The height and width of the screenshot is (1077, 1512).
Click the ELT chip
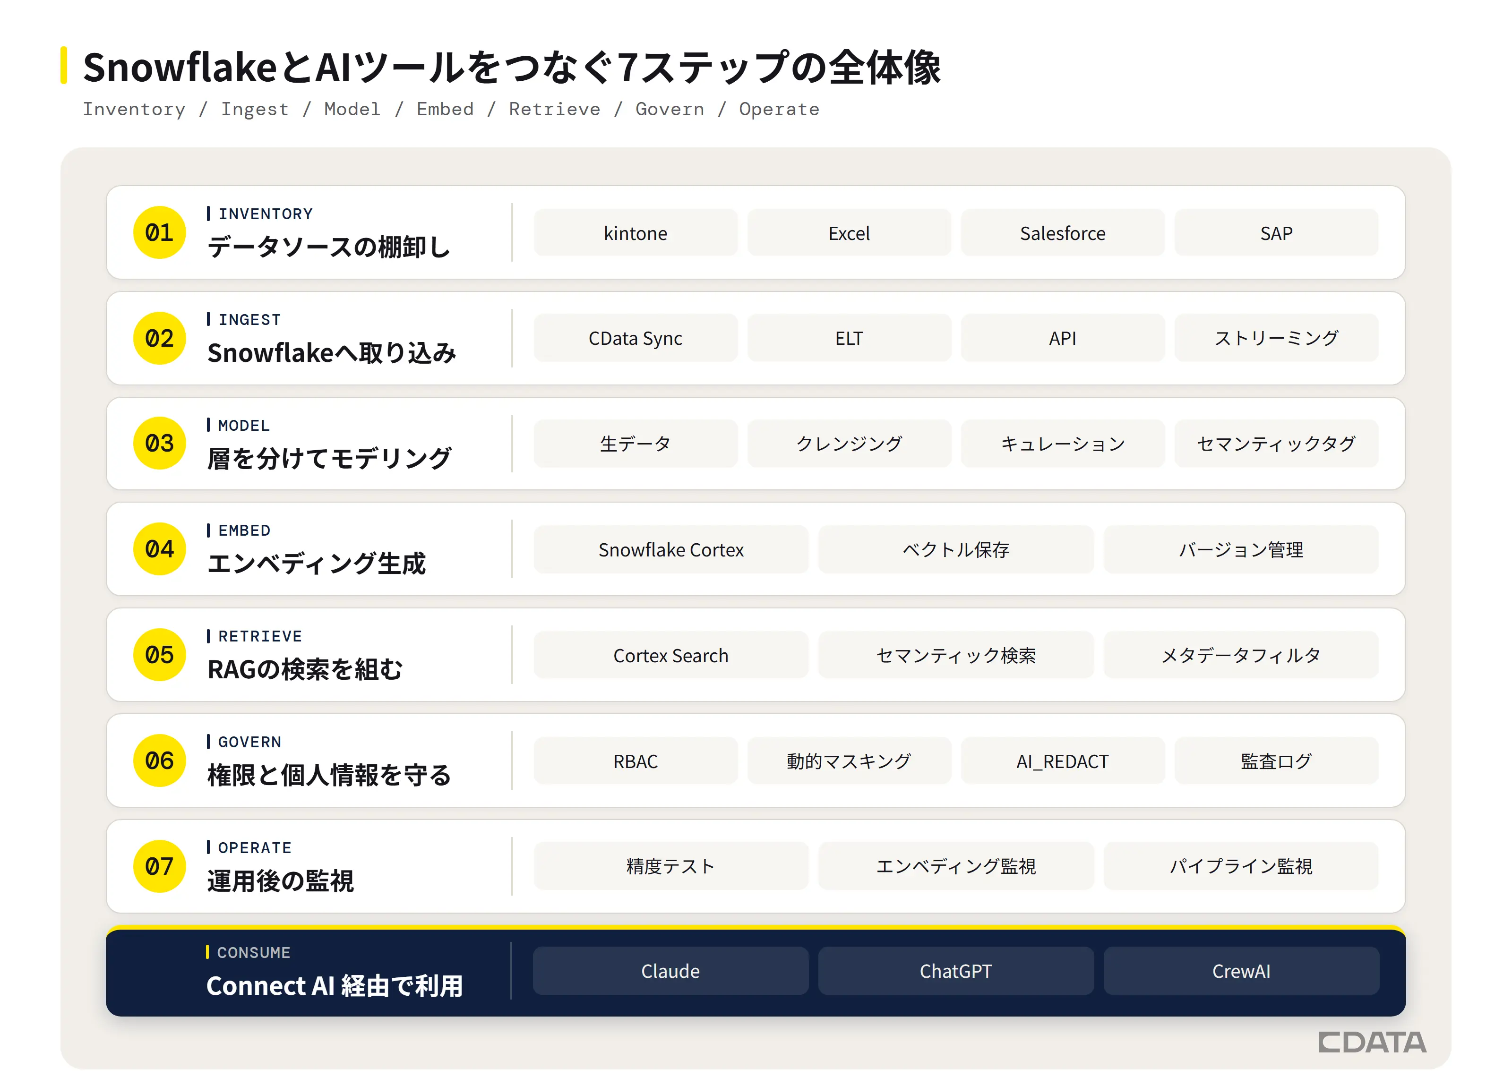[x=849, y=338]
